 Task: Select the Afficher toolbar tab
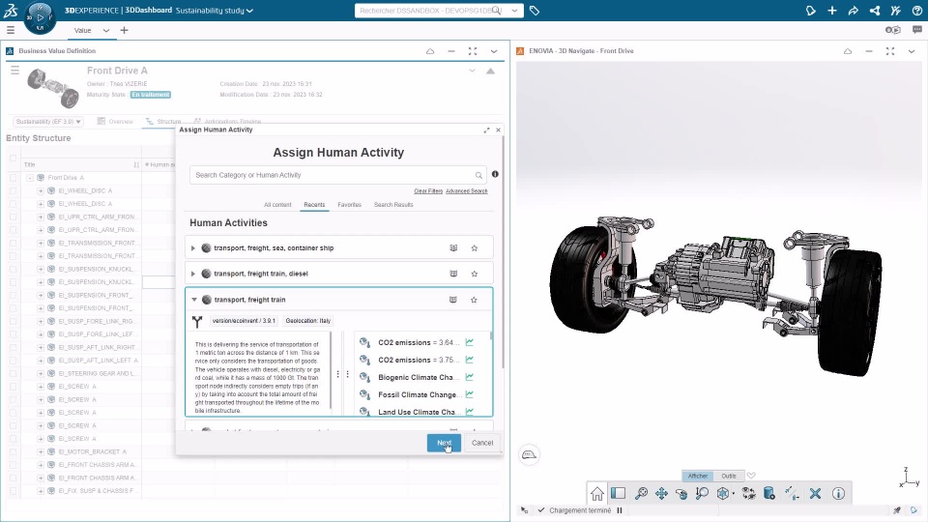tap(698, 476)
